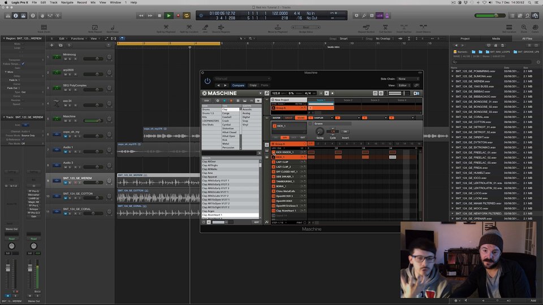Toggle the metronome click icon
The image size is (543, 305).
coord(387,16)
